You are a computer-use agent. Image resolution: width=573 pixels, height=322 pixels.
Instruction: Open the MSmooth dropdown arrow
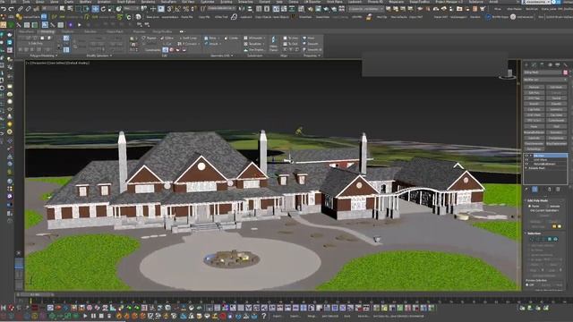tap(264, 38)
